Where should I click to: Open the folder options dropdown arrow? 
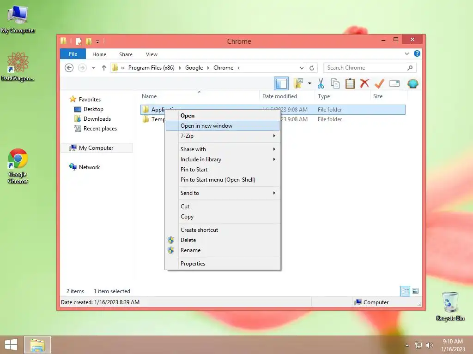[309, 83]
